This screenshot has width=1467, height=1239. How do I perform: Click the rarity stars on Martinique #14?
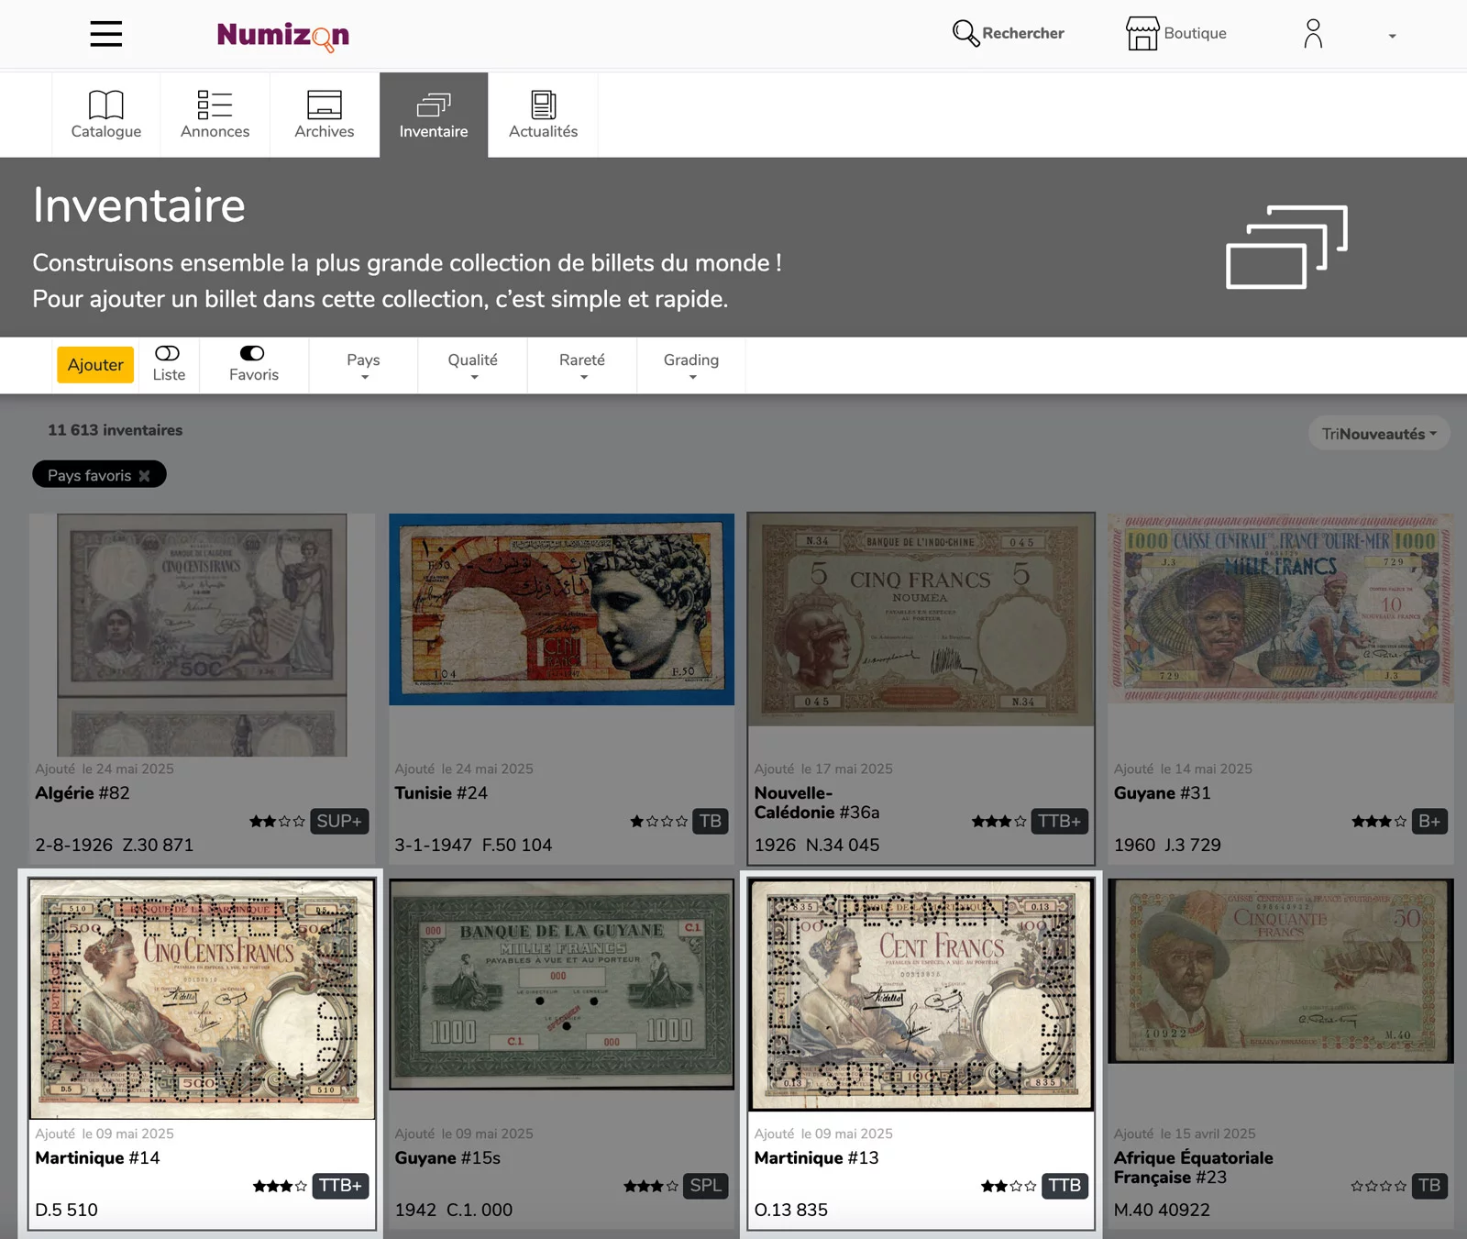(x=280, y=1186)
